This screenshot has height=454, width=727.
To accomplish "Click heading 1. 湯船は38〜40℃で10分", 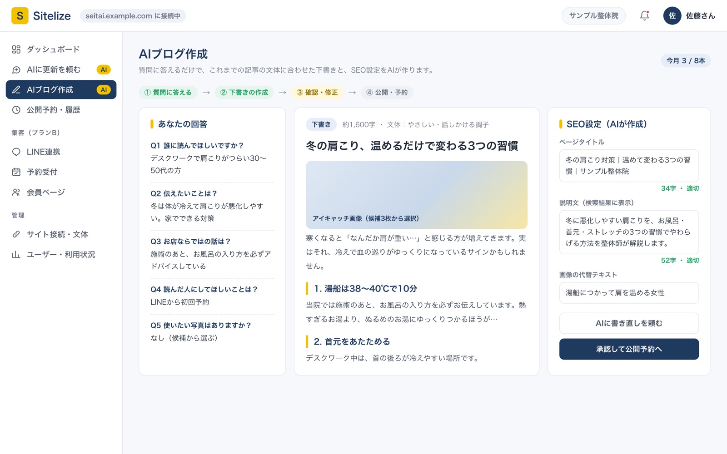I will coord(365,289).
